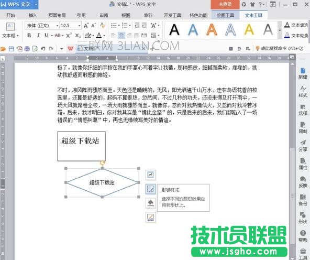Open the 审阅 tab
Viewport: 310px width, 260px height.
click(x=104, y=15)
